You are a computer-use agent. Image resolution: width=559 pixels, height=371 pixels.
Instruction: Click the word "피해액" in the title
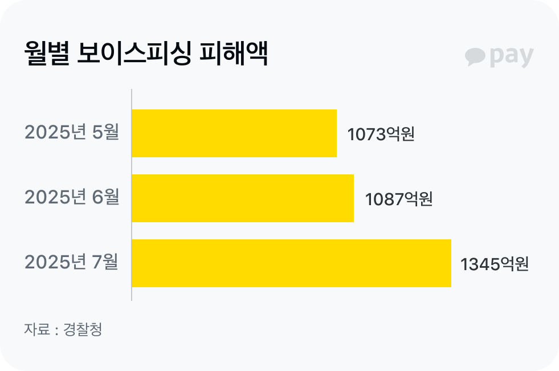tap(234, 55)
